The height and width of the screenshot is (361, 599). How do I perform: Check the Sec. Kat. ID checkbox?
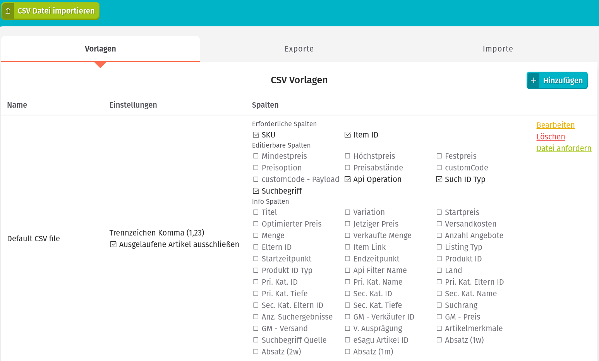[x=348, y=294]
